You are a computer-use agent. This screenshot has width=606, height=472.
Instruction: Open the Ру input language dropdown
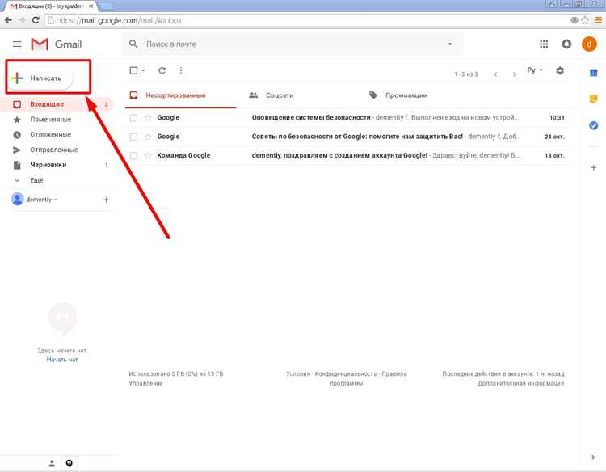[535, 70]
